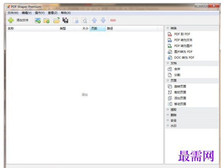The image size is (221, 168).
Task: Click the save floppy disks icon
Action: 65,20
